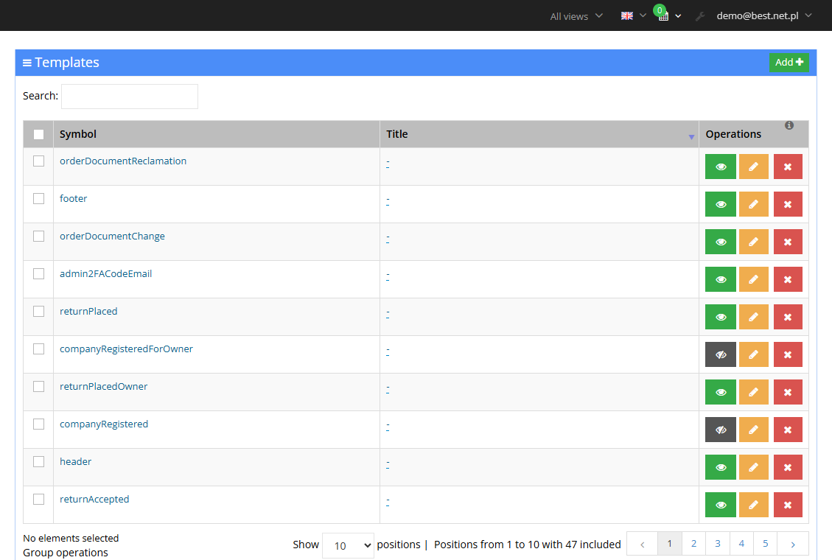Open the header template link

click(75, 461)
